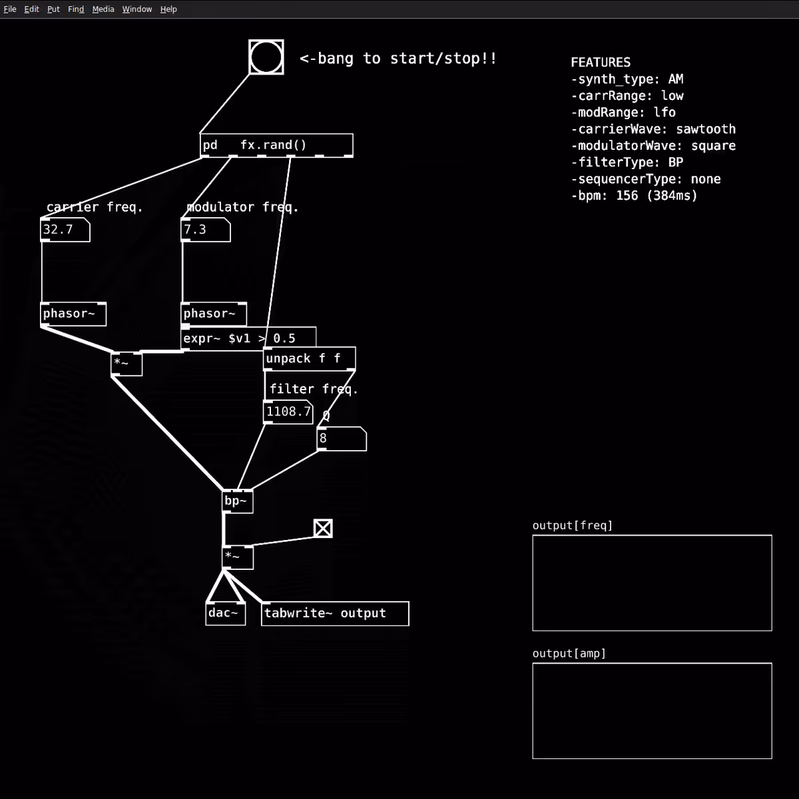Screen dimensions: 799x799
Task: Select the phasor~ under carrier freq
Action: [x=73, y=314]
